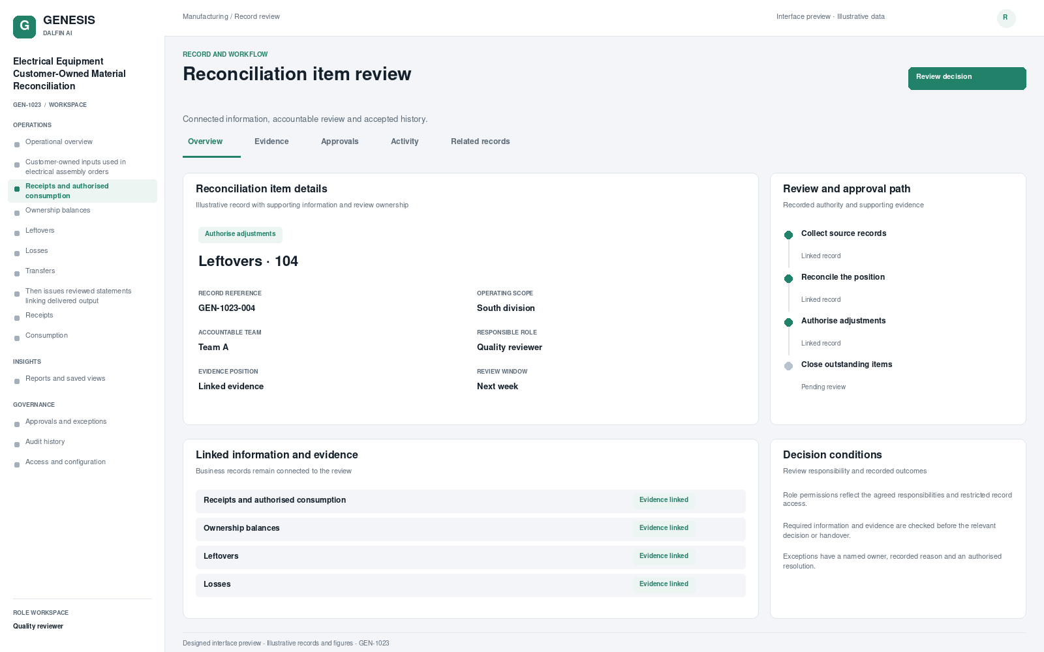Select Receipts and authorised consumption in sidebar
This screenshot has height=652, width=1044.
82,191
